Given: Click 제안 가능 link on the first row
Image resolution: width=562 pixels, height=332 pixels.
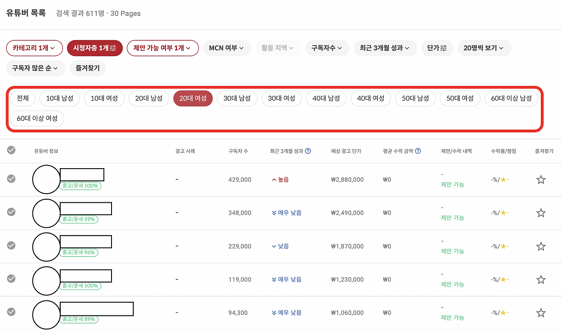Looking at the screenshot, I should [x=452, y=184].
